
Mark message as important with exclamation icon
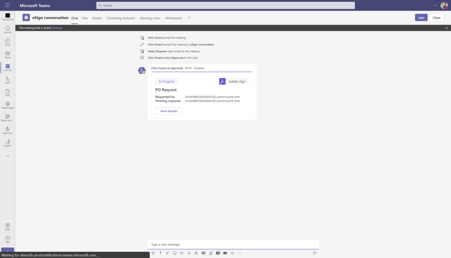(160, 253)
